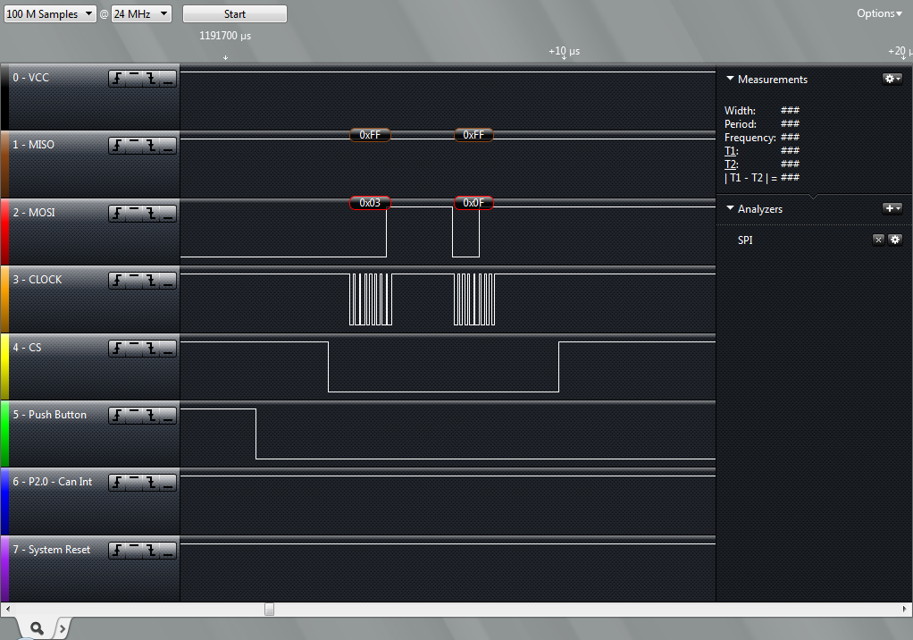The image size is (913, 640).
Task: Click the scrollbar left arrow
Action: coord(7,609)
